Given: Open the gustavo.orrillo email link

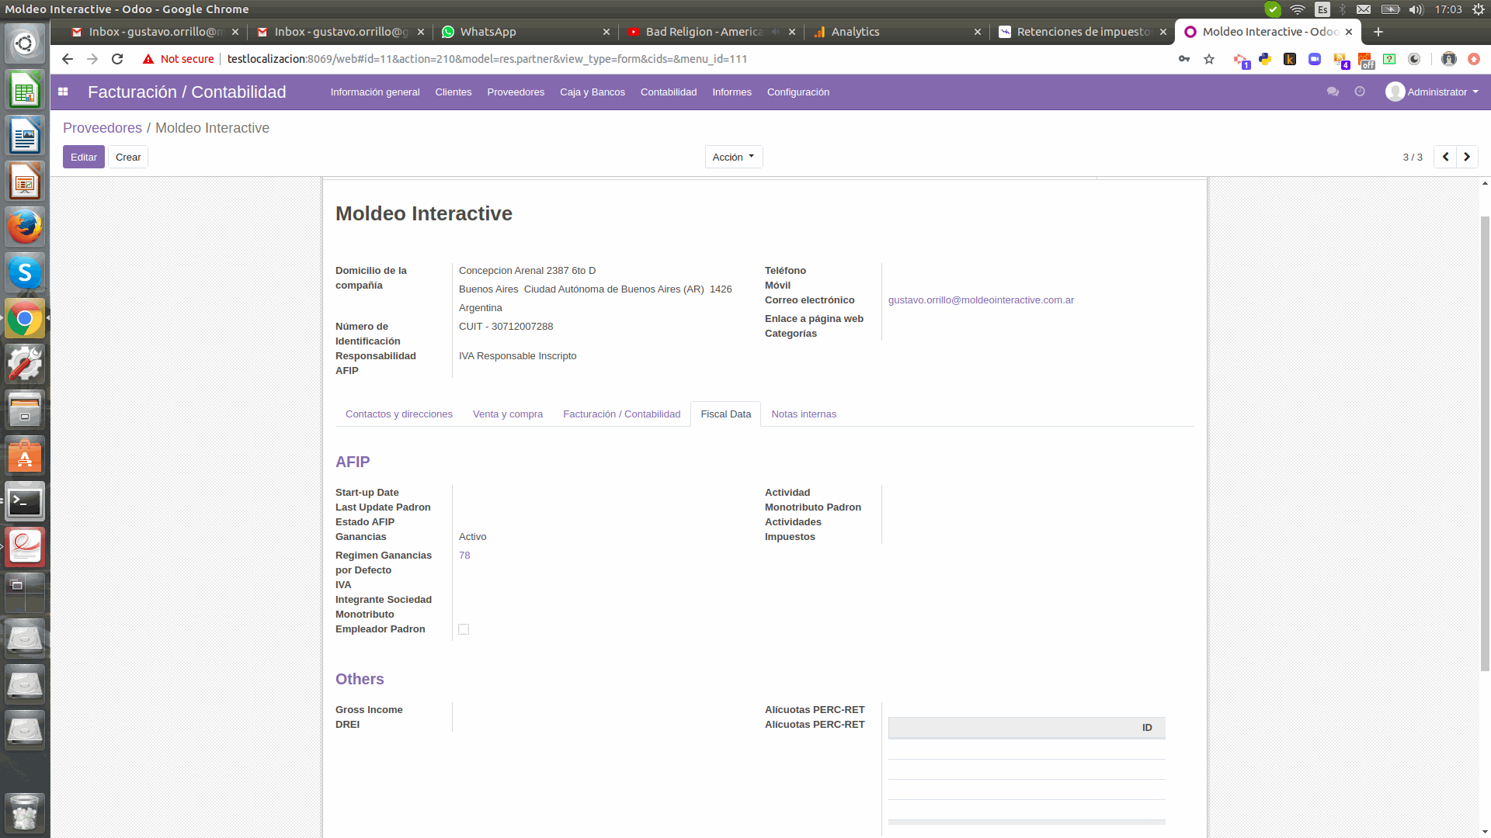Looking at the screenshot, I should click(981, 300).
